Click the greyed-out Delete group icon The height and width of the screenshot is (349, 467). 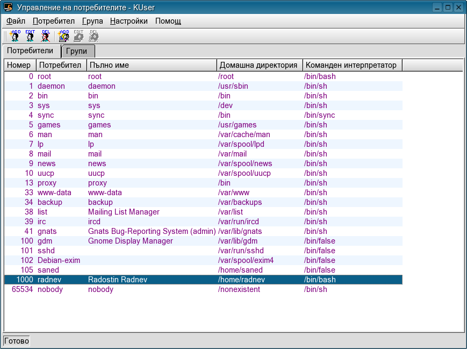[94, 36]
